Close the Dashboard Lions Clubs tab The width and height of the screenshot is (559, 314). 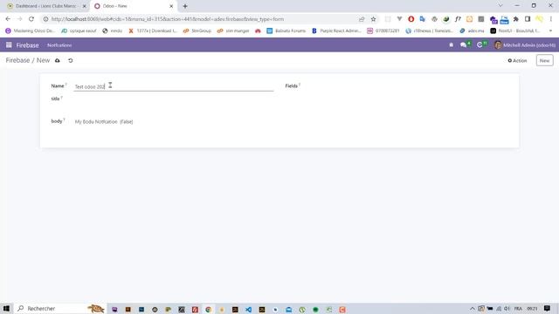[x=84, y=6]
